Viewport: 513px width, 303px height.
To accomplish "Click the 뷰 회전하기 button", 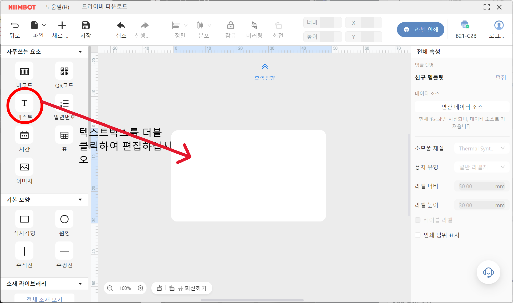I will point(188,288).
